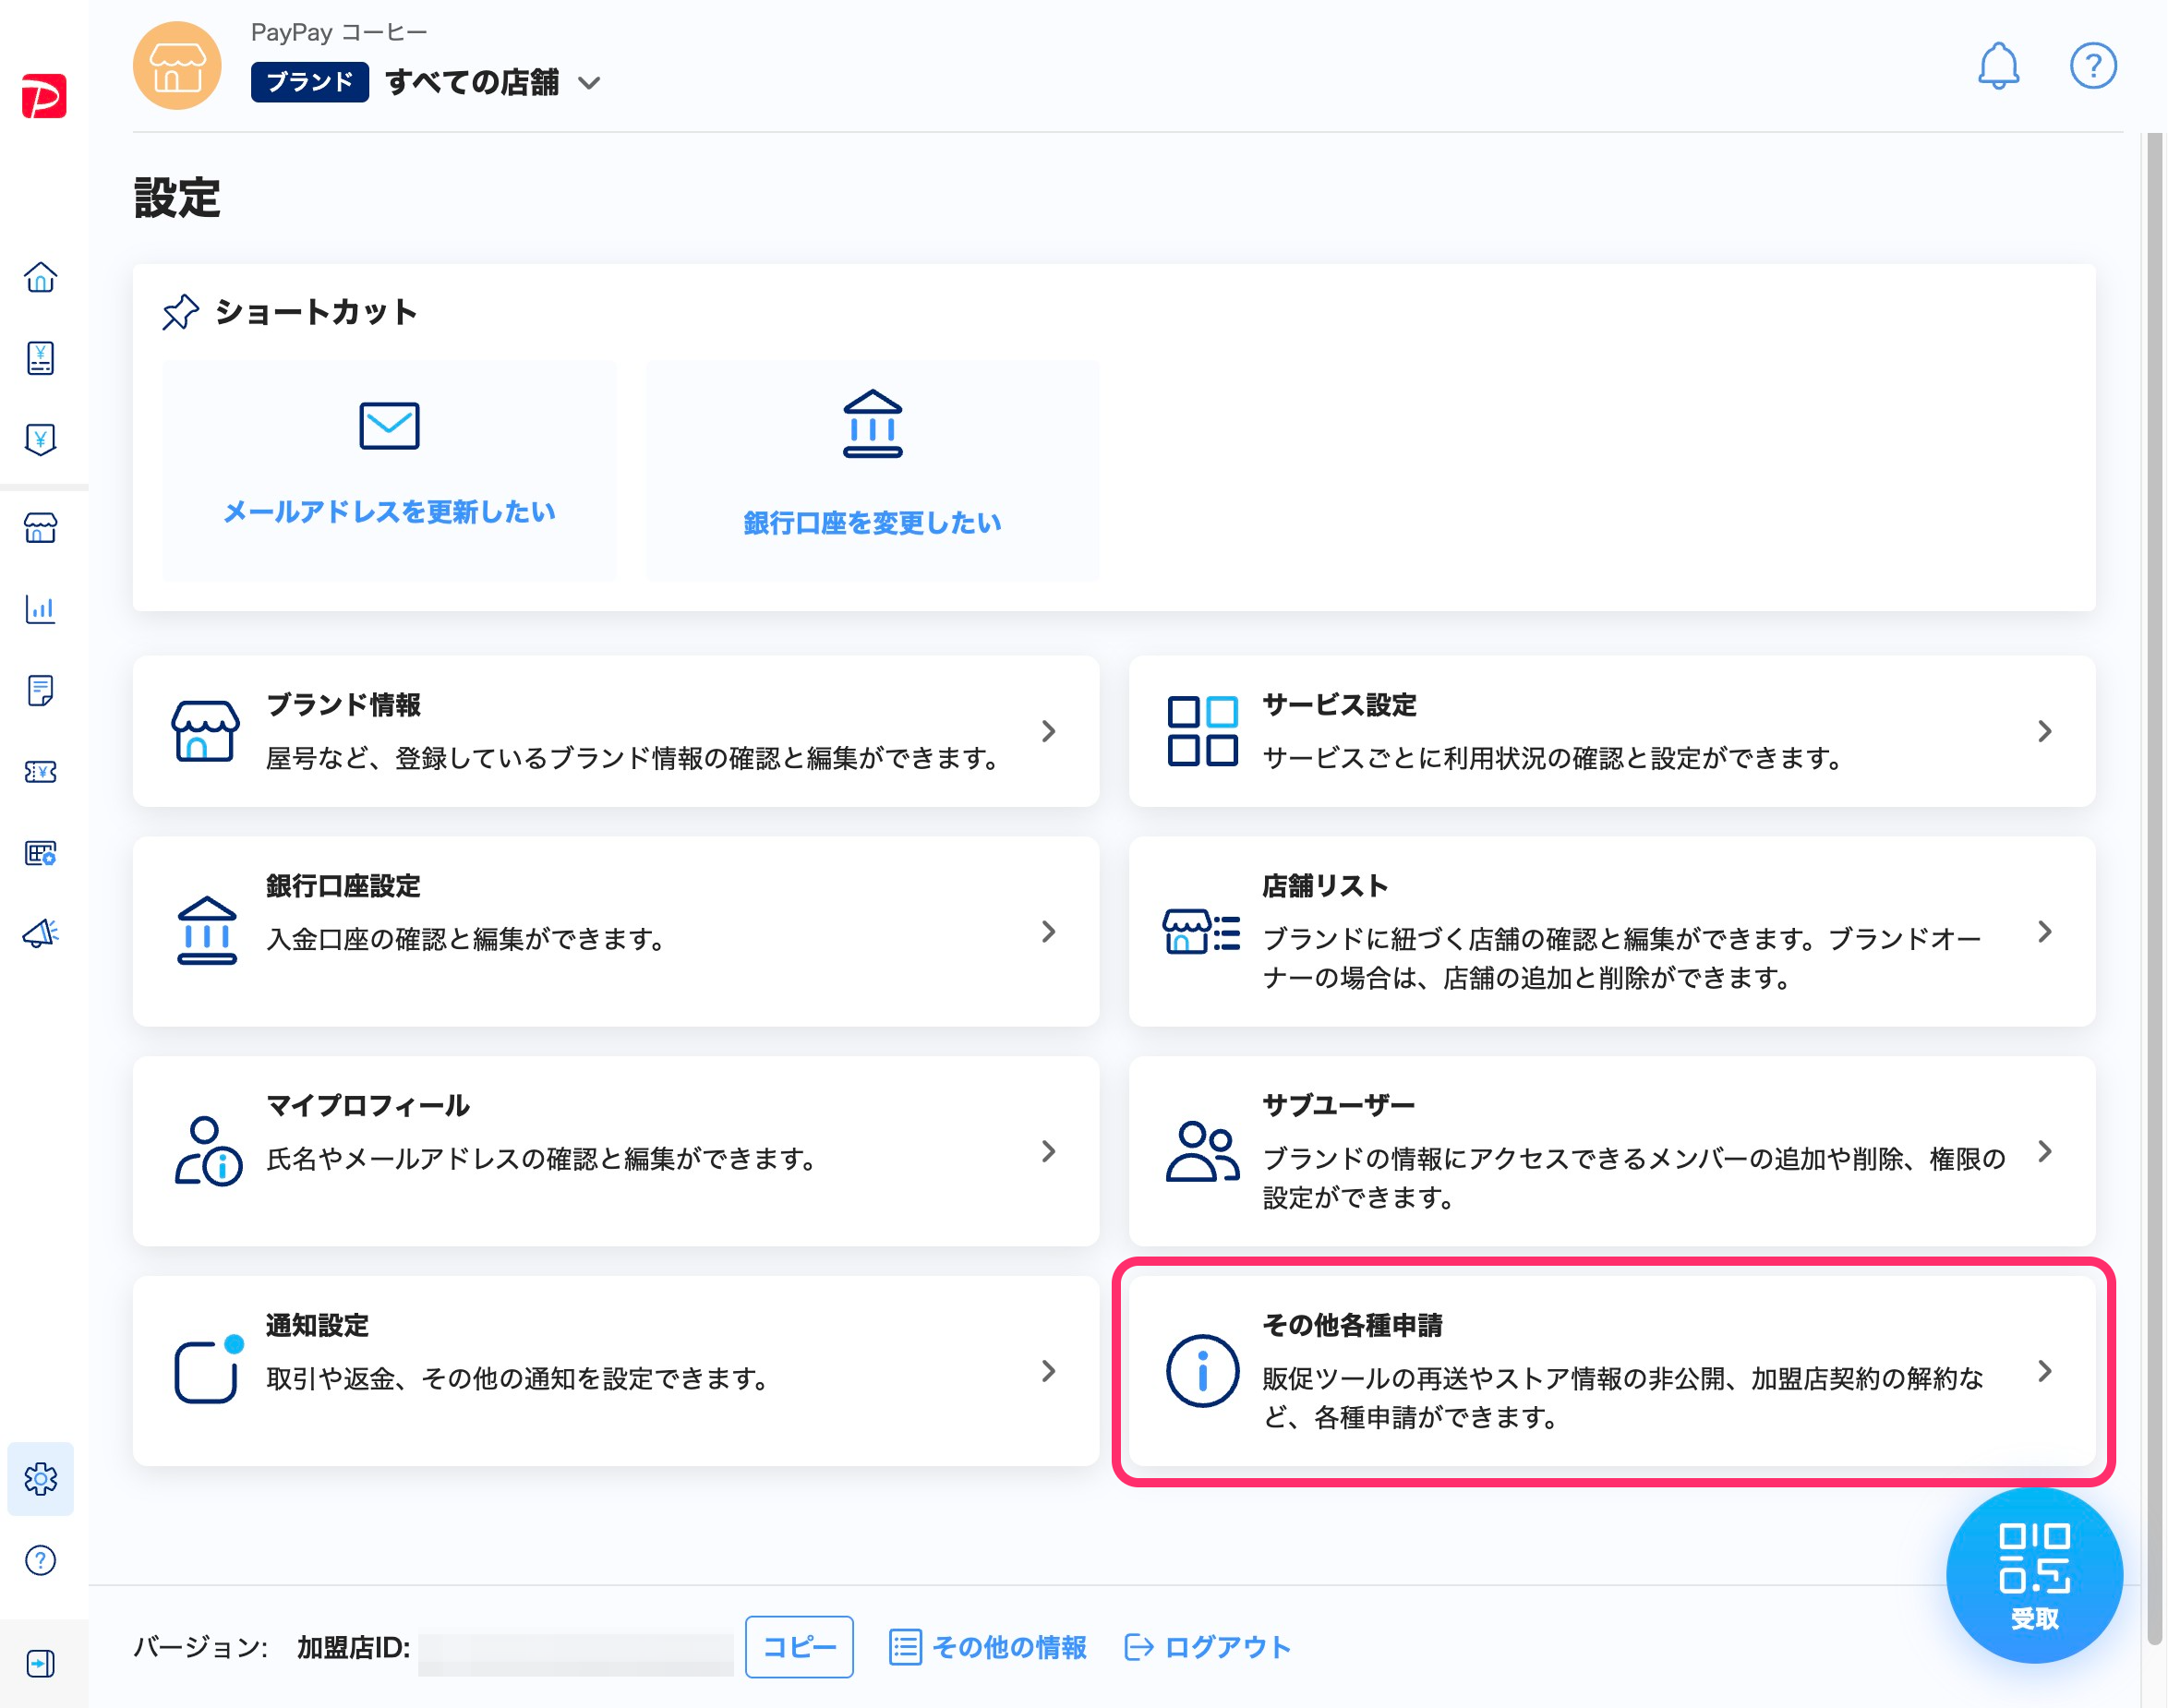The height and width of the screenshot is (1708, 2168).
Task: Select the その他各種申請 card title
Action: click(1353, 1326)
